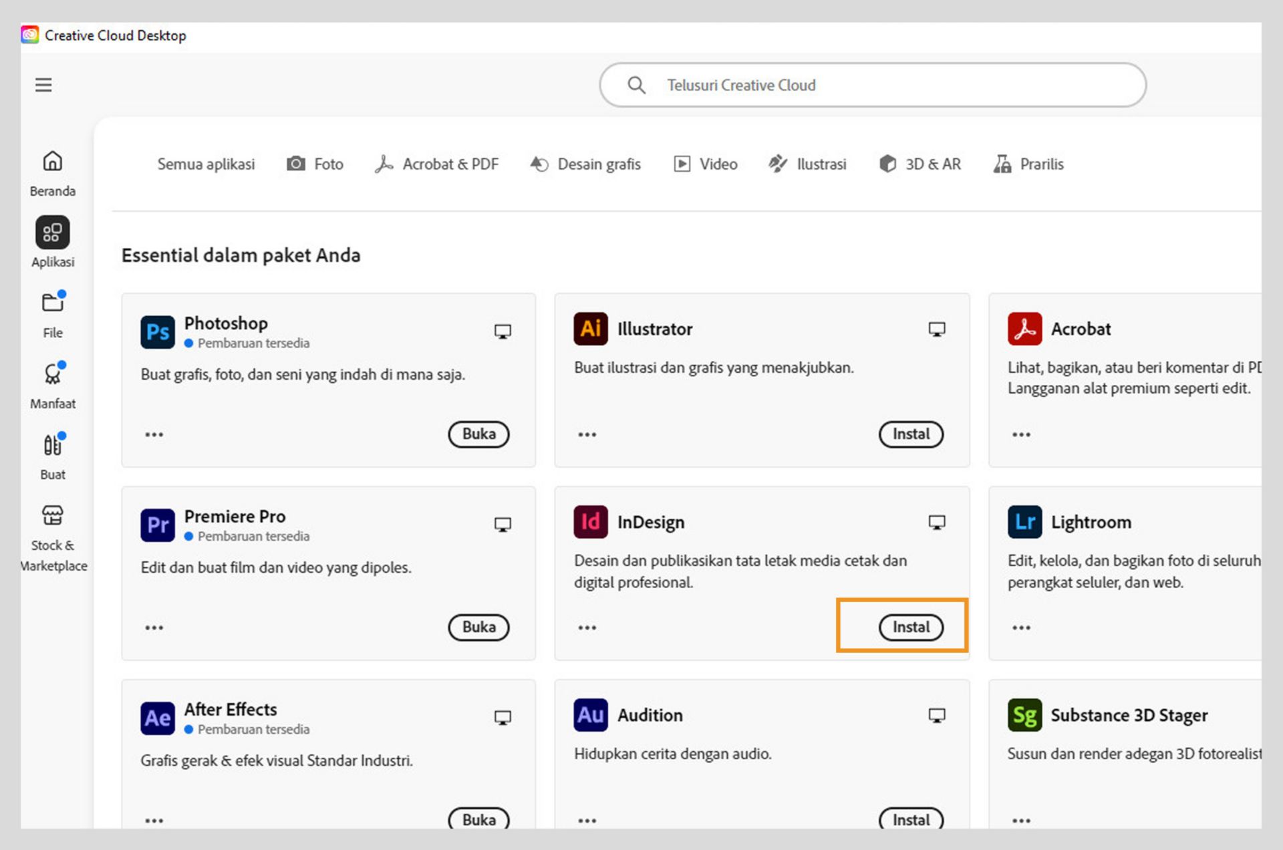Open Stock & Marketplace icon
The height and width of the screenshot is (850, 1283).
point(52,516)
